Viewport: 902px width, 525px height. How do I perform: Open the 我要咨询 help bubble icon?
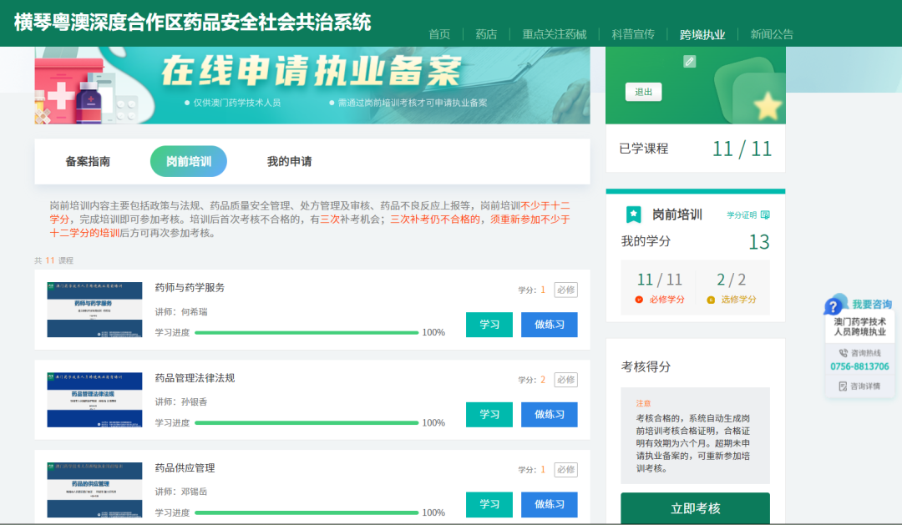pyautogui.click(x=834, y=305)
